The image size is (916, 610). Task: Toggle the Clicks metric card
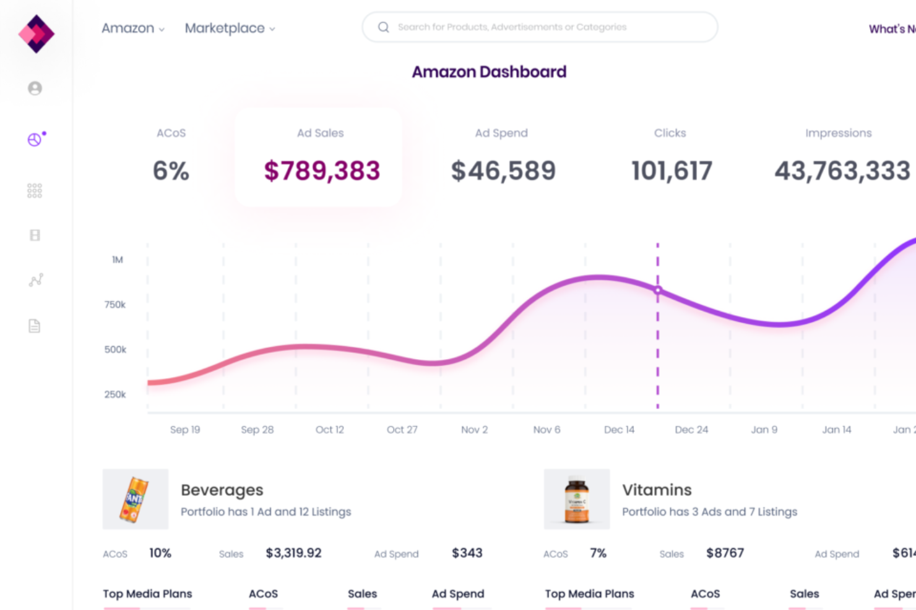tap(670, 155)
